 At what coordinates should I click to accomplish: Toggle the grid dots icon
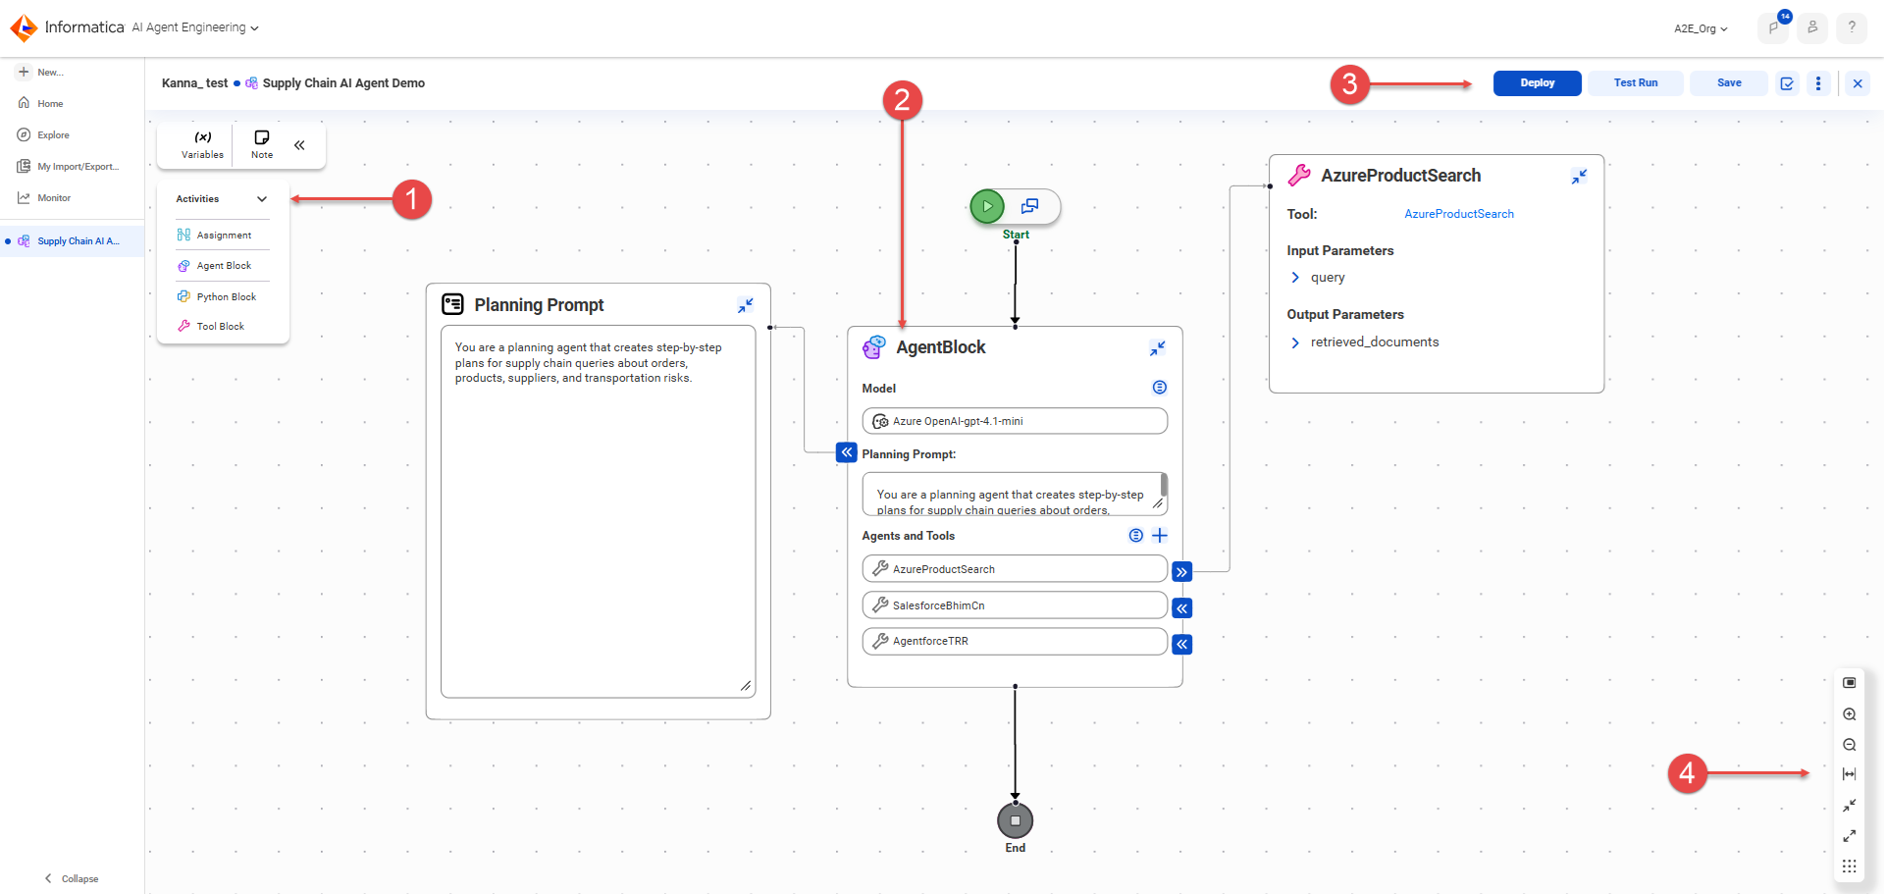pyautogui.click(x=1850, y=867)
